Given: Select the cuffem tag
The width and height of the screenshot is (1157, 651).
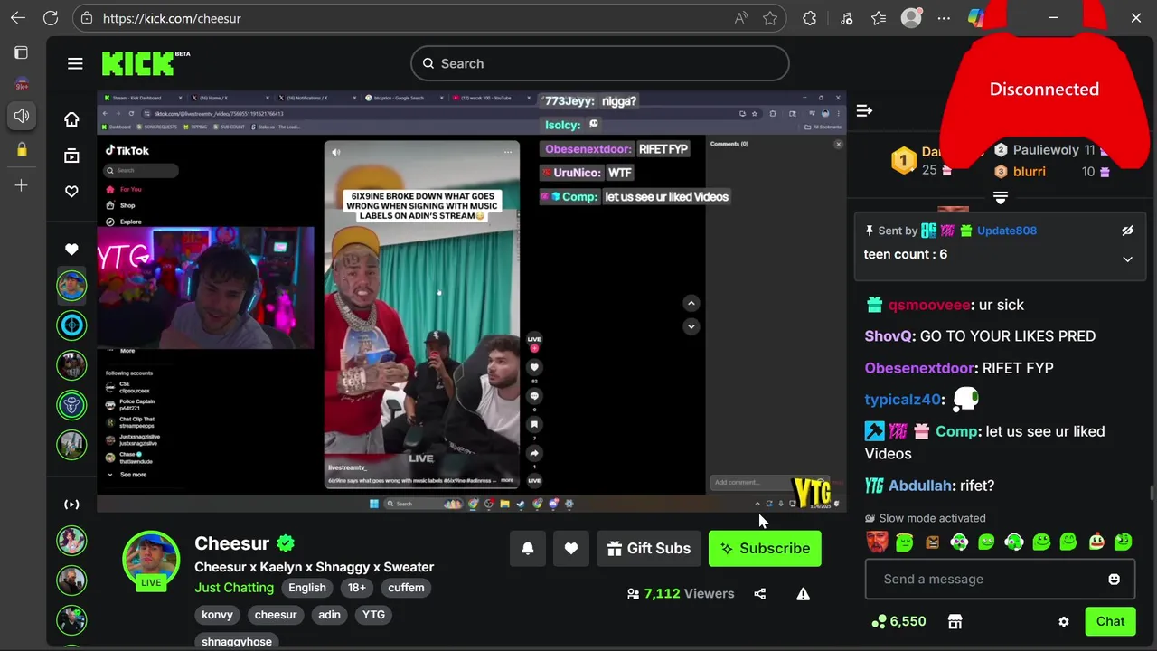Looking at the screenshot, I should 406,588.
